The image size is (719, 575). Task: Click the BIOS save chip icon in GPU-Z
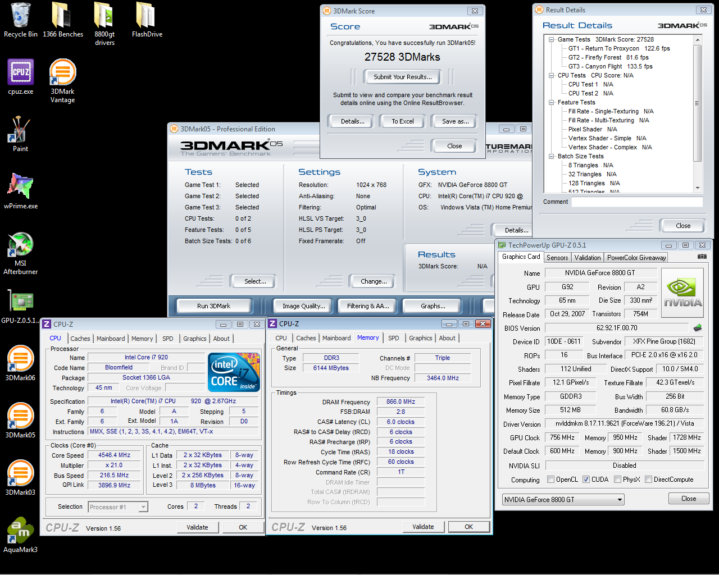click(698, 327)
